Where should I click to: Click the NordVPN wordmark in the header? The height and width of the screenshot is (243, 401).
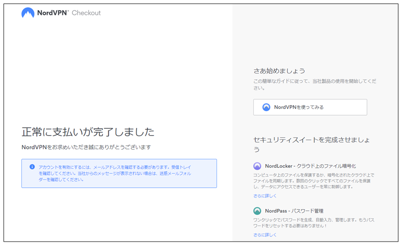(53, 13)
